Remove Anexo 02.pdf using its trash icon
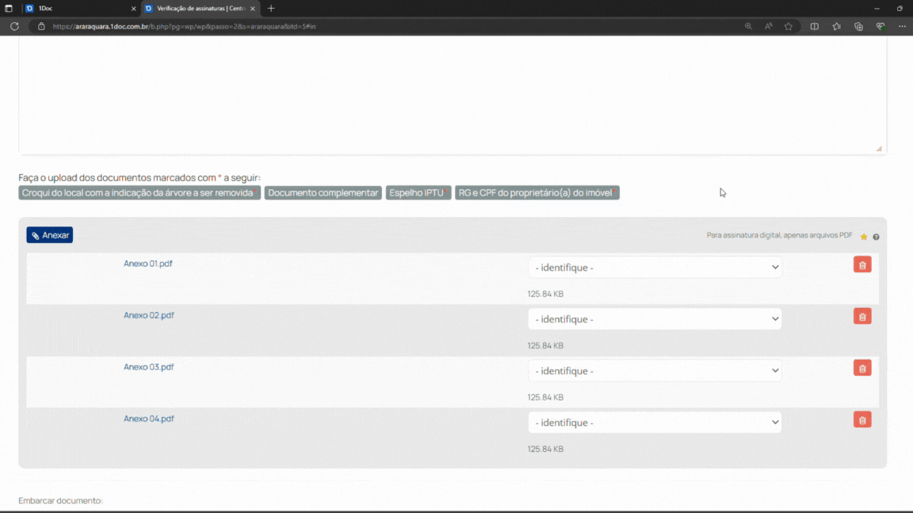 862,317
